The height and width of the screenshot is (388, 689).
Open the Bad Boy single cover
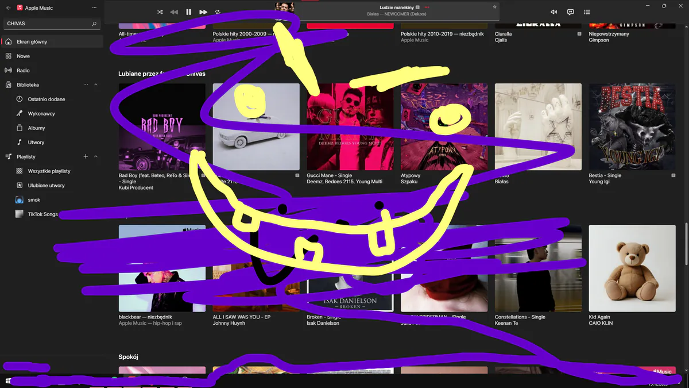point(162,126)
